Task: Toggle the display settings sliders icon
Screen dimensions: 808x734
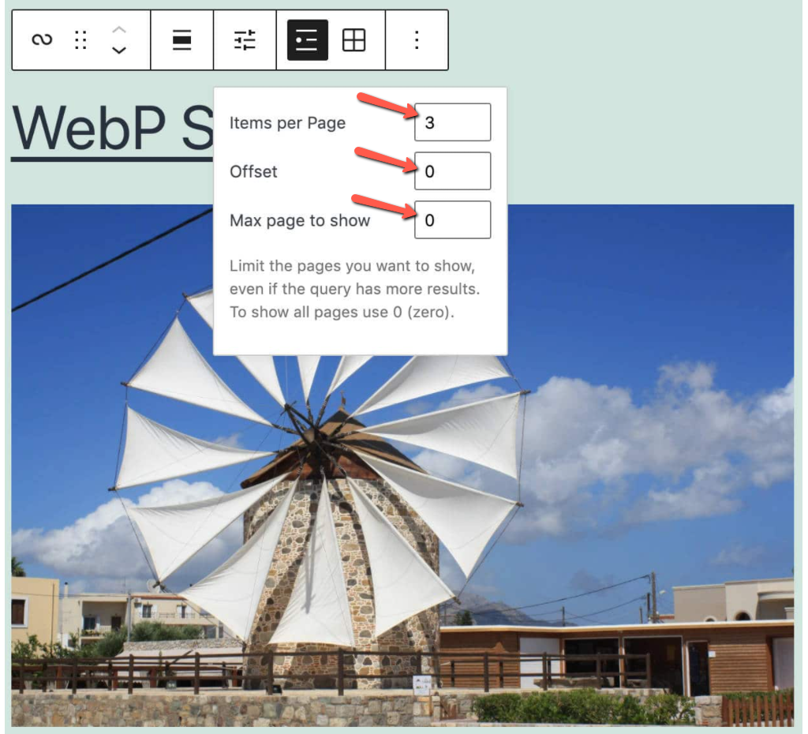Action: 245,40
